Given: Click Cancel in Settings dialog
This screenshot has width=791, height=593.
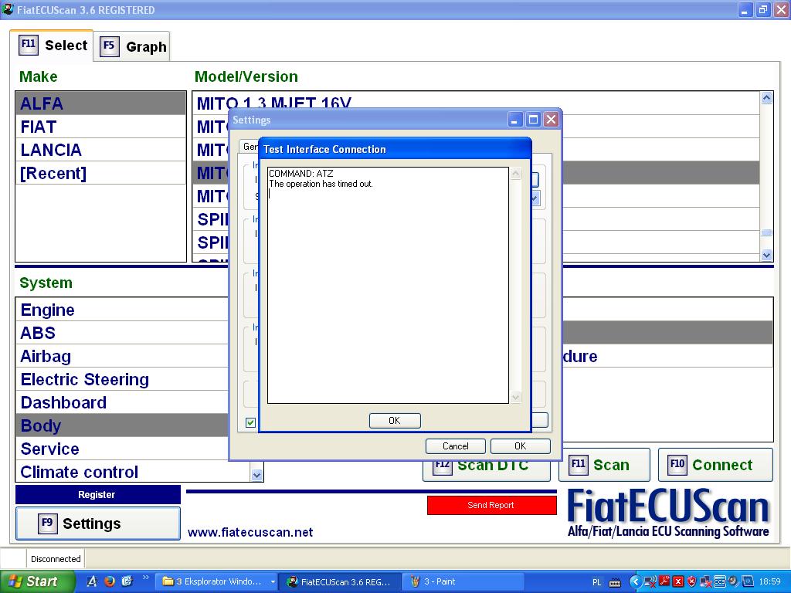Looking at the screenshot, I should click(x=455, y=446).
